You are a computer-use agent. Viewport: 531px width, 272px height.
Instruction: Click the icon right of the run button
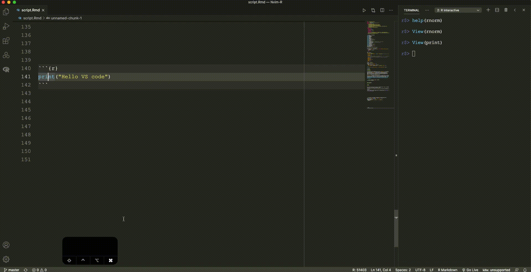(373, 10)
